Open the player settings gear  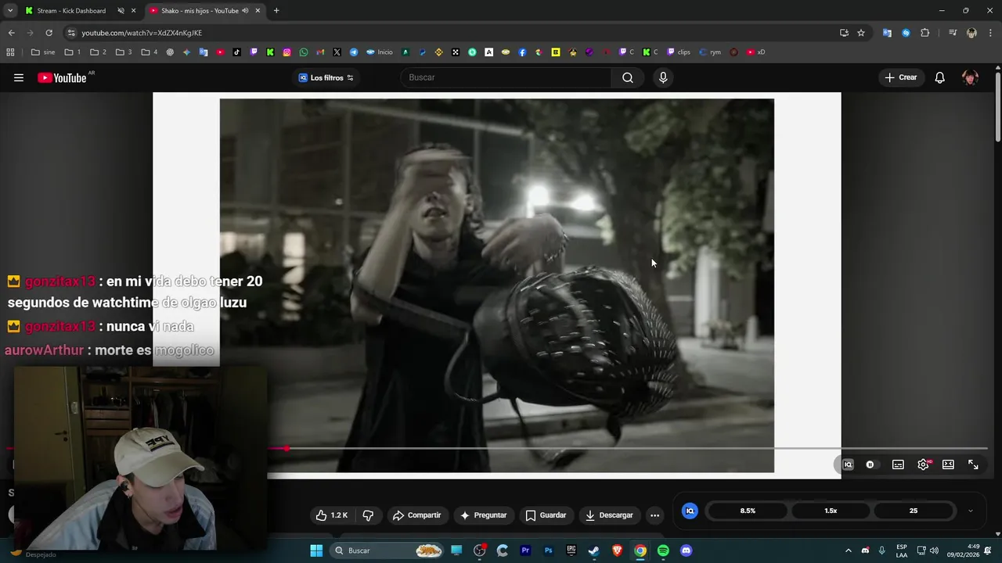[924, 464]
